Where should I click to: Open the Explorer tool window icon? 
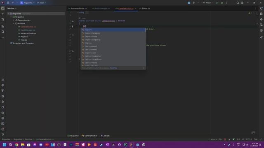tap(3, 8)
